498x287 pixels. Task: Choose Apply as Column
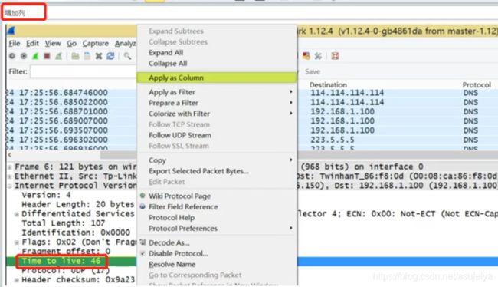pos(217,78)
